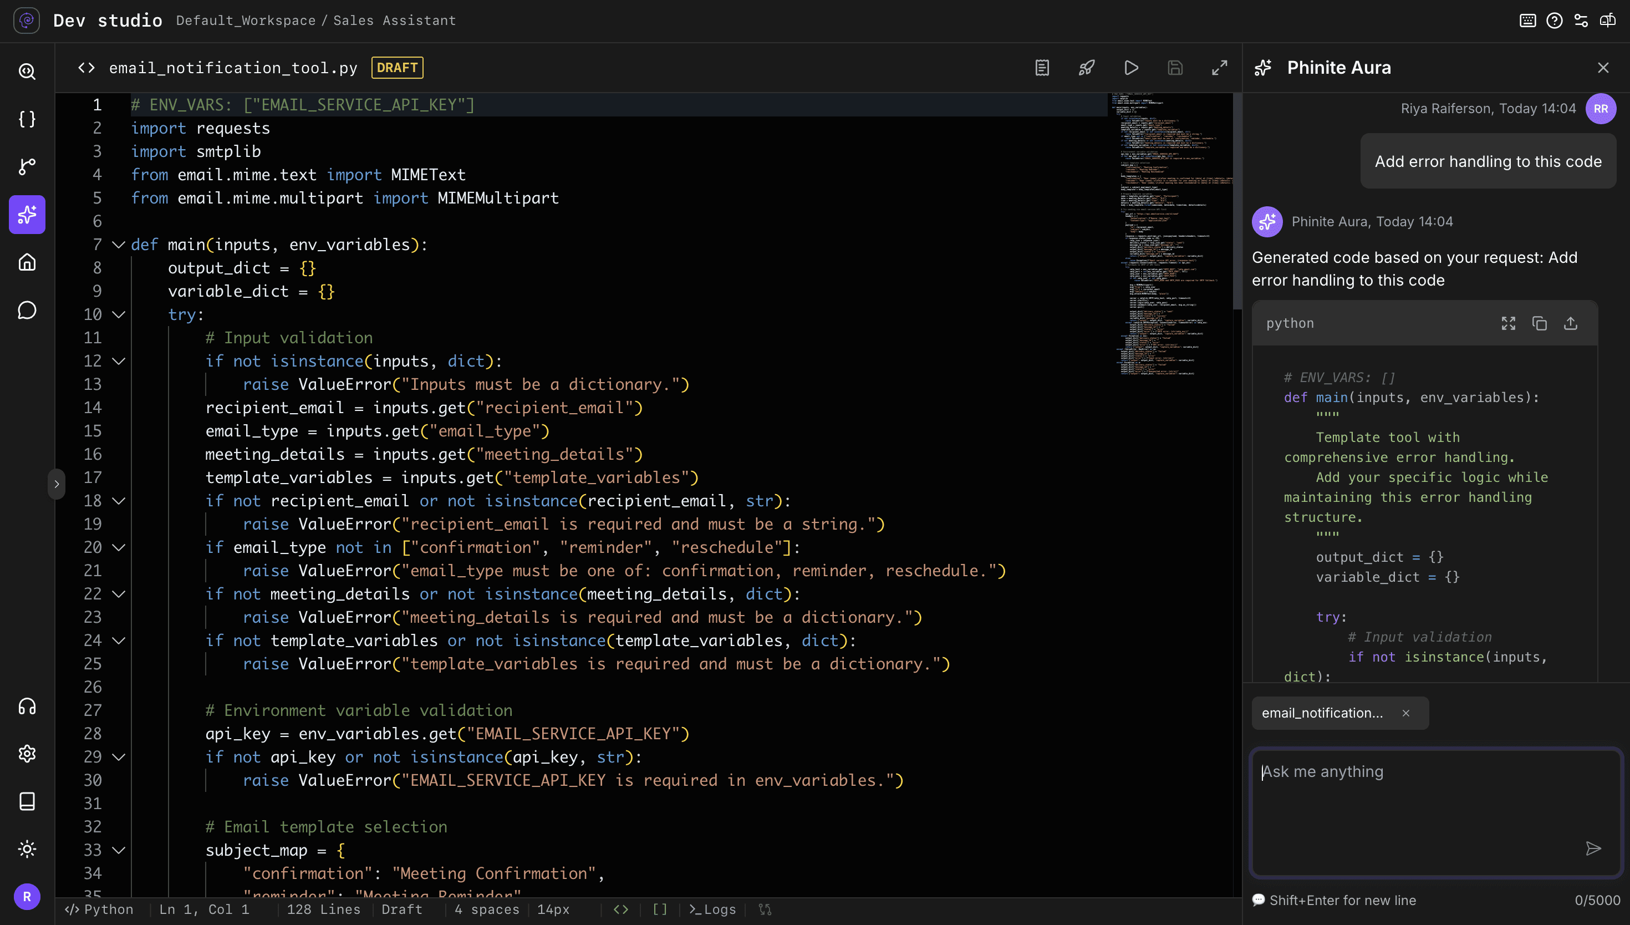This screenshot has width=1630, height=925.
Task: Copy the generated python code
Action: click(1540, 323)
